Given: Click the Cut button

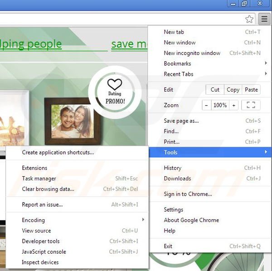Looking at the screenshot, I should pyautogui.click(x=215, y=90).
